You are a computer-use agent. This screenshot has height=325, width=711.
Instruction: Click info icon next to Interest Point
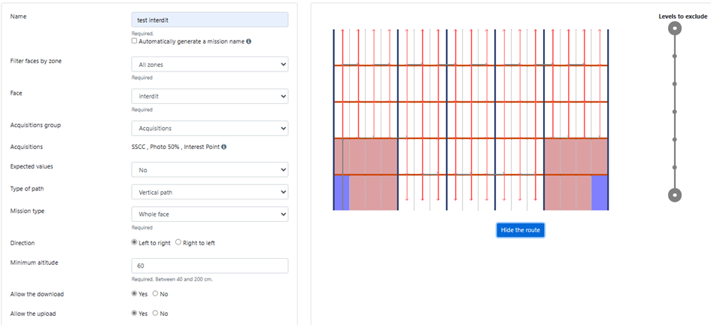(x=224, y=147)
